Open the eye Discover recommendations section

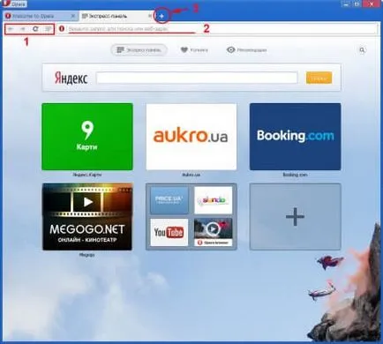click(246, 50)
